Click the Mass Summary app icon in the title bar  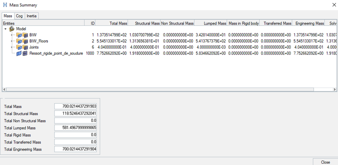point(5,5)
